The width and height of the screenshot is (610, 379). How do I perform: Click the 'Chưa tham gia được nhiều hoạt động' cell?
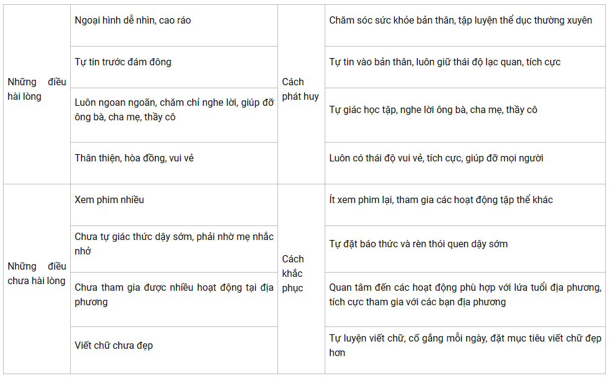(174, 300)
